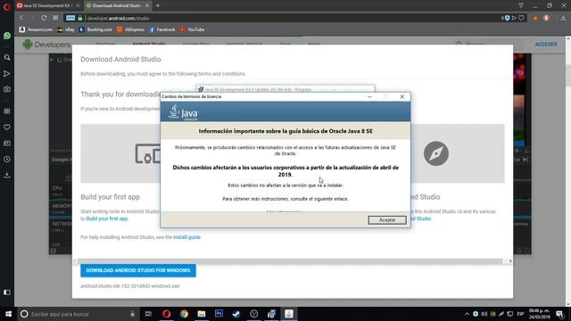
Task: Click right arrow of terms horizontal scrollbar
Action: pos(510,261)
